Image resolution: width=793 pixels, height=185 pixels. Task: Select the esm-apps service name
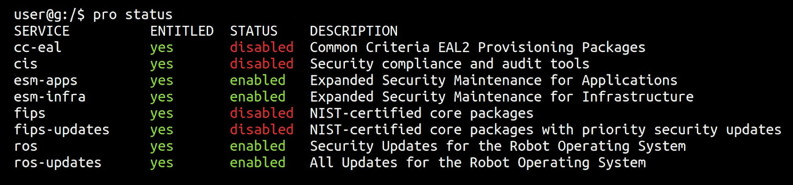point(46,81)
